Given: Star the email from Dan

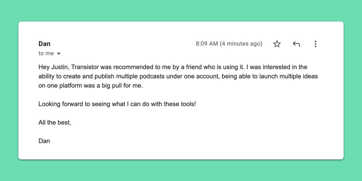Looking at the screenshot, I should click(277, 44).
